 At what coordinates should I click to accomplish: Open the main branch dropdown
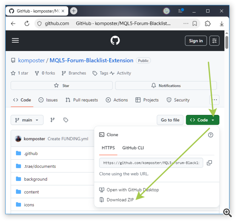click(27, 120)
